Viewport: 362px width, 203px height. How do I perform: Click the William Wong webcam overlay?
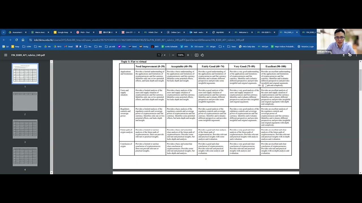(x=339, y=41)
